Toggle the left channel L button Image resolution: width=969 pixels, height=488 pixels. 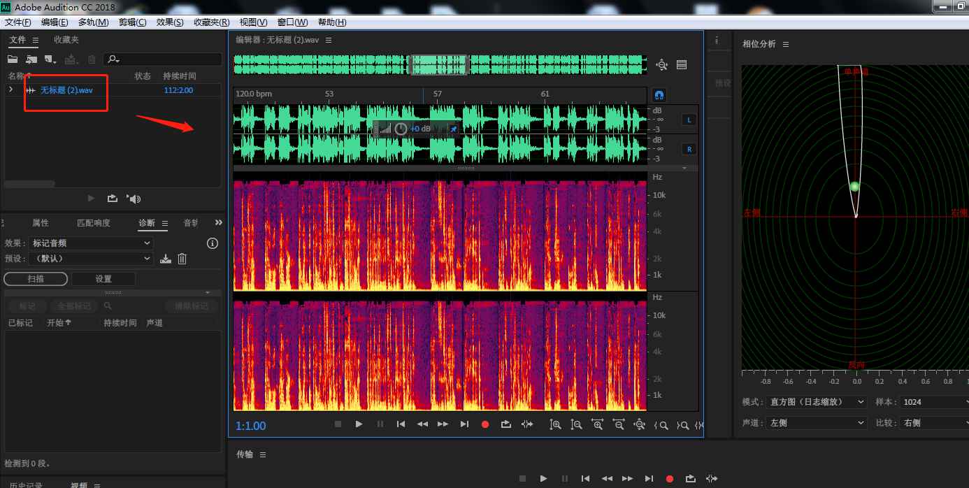(x=689, y=120)
